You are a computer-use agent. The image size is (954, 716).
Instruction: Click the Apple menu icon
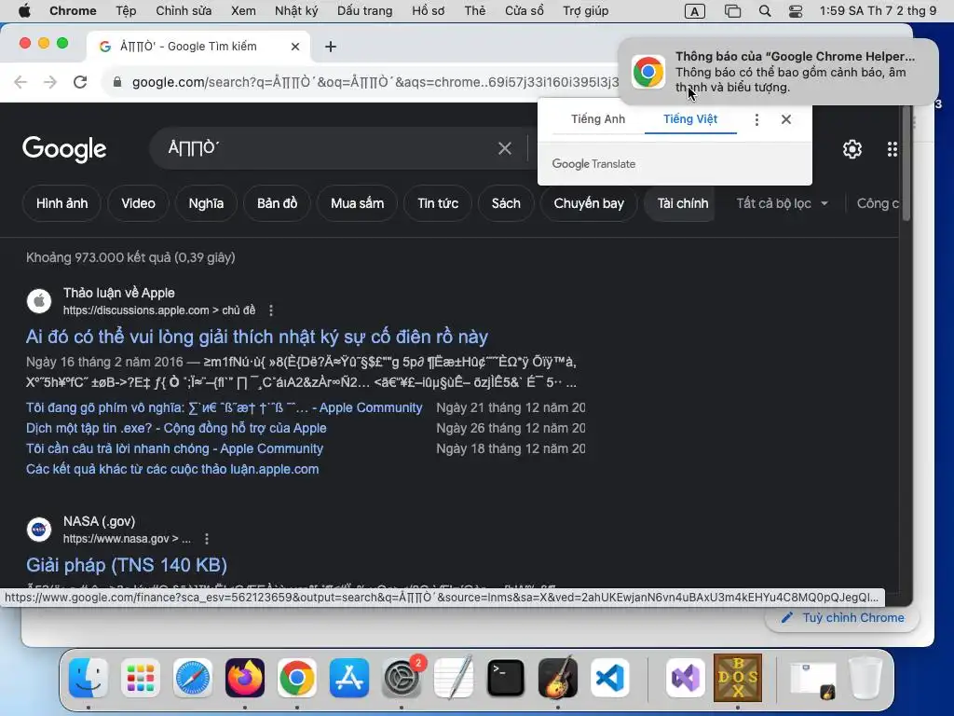[24, 10]
